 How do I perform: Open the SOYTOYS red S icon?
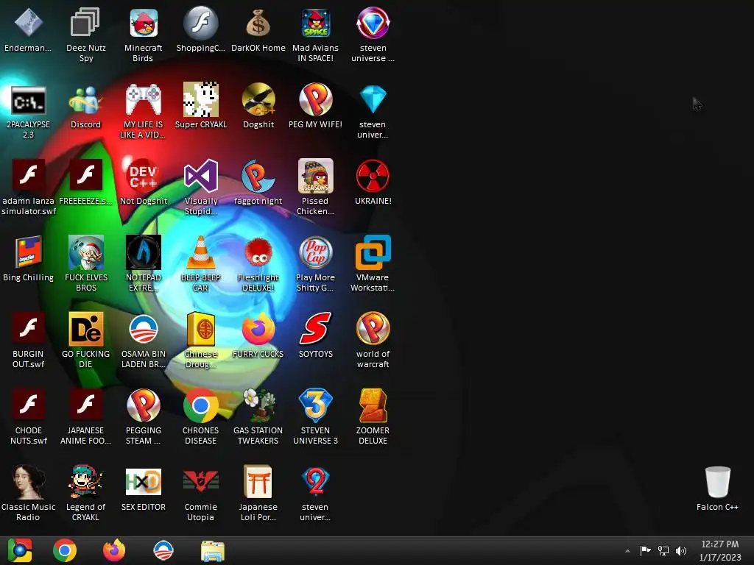click(315, 329)
